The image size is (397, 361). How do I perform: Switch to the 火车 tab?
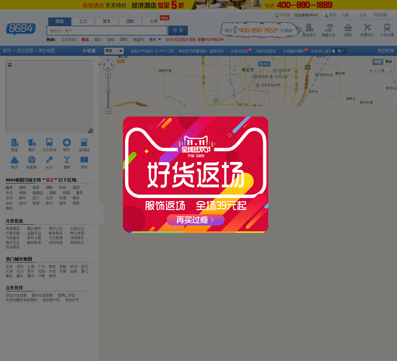(x=154, y=21)
